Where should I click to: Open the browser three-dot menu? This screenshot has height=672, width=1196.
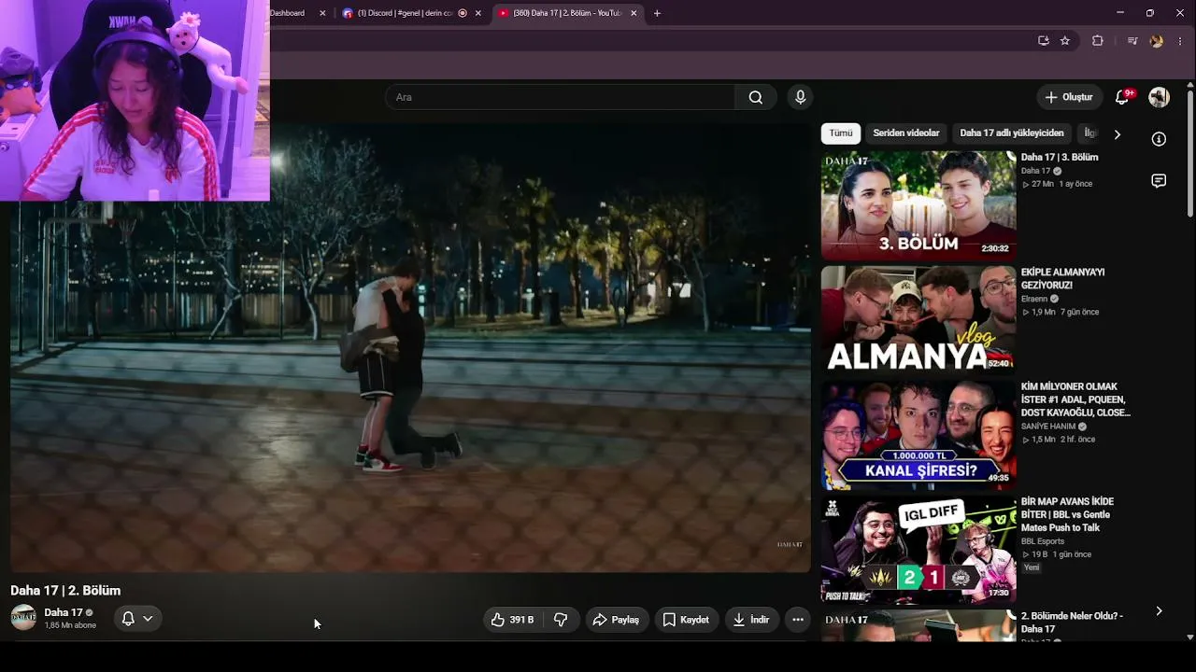pos(1181,41)
